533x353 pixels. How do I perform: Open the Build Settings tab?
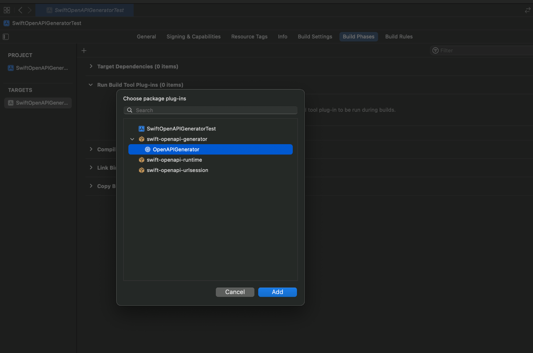pyautogui.click(x=315, y=37)
